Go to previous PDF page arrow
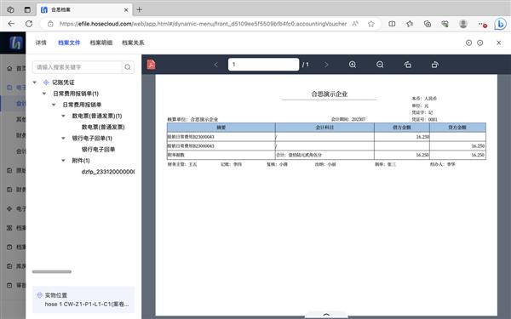Viewport: 511px width, 319px height. 215,65
